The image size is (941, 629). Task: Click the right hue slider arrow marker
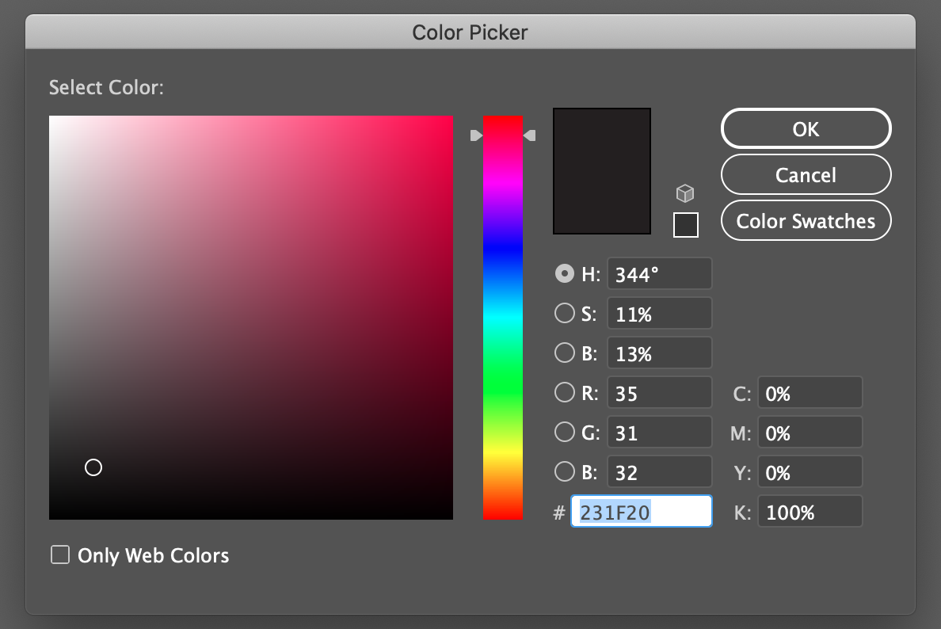coord(530,135)
